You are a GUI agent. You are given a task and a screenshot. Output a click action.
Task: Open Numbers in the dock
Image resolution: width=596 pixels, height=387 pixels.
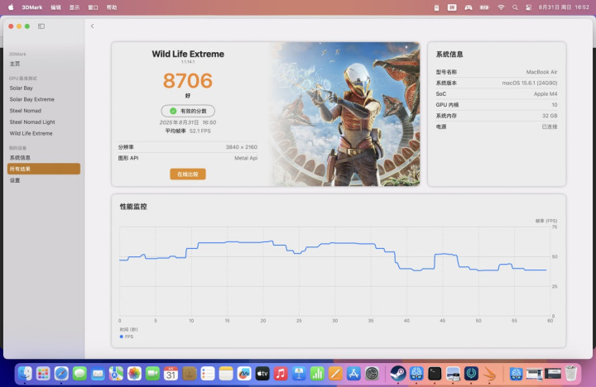[317, 374]
